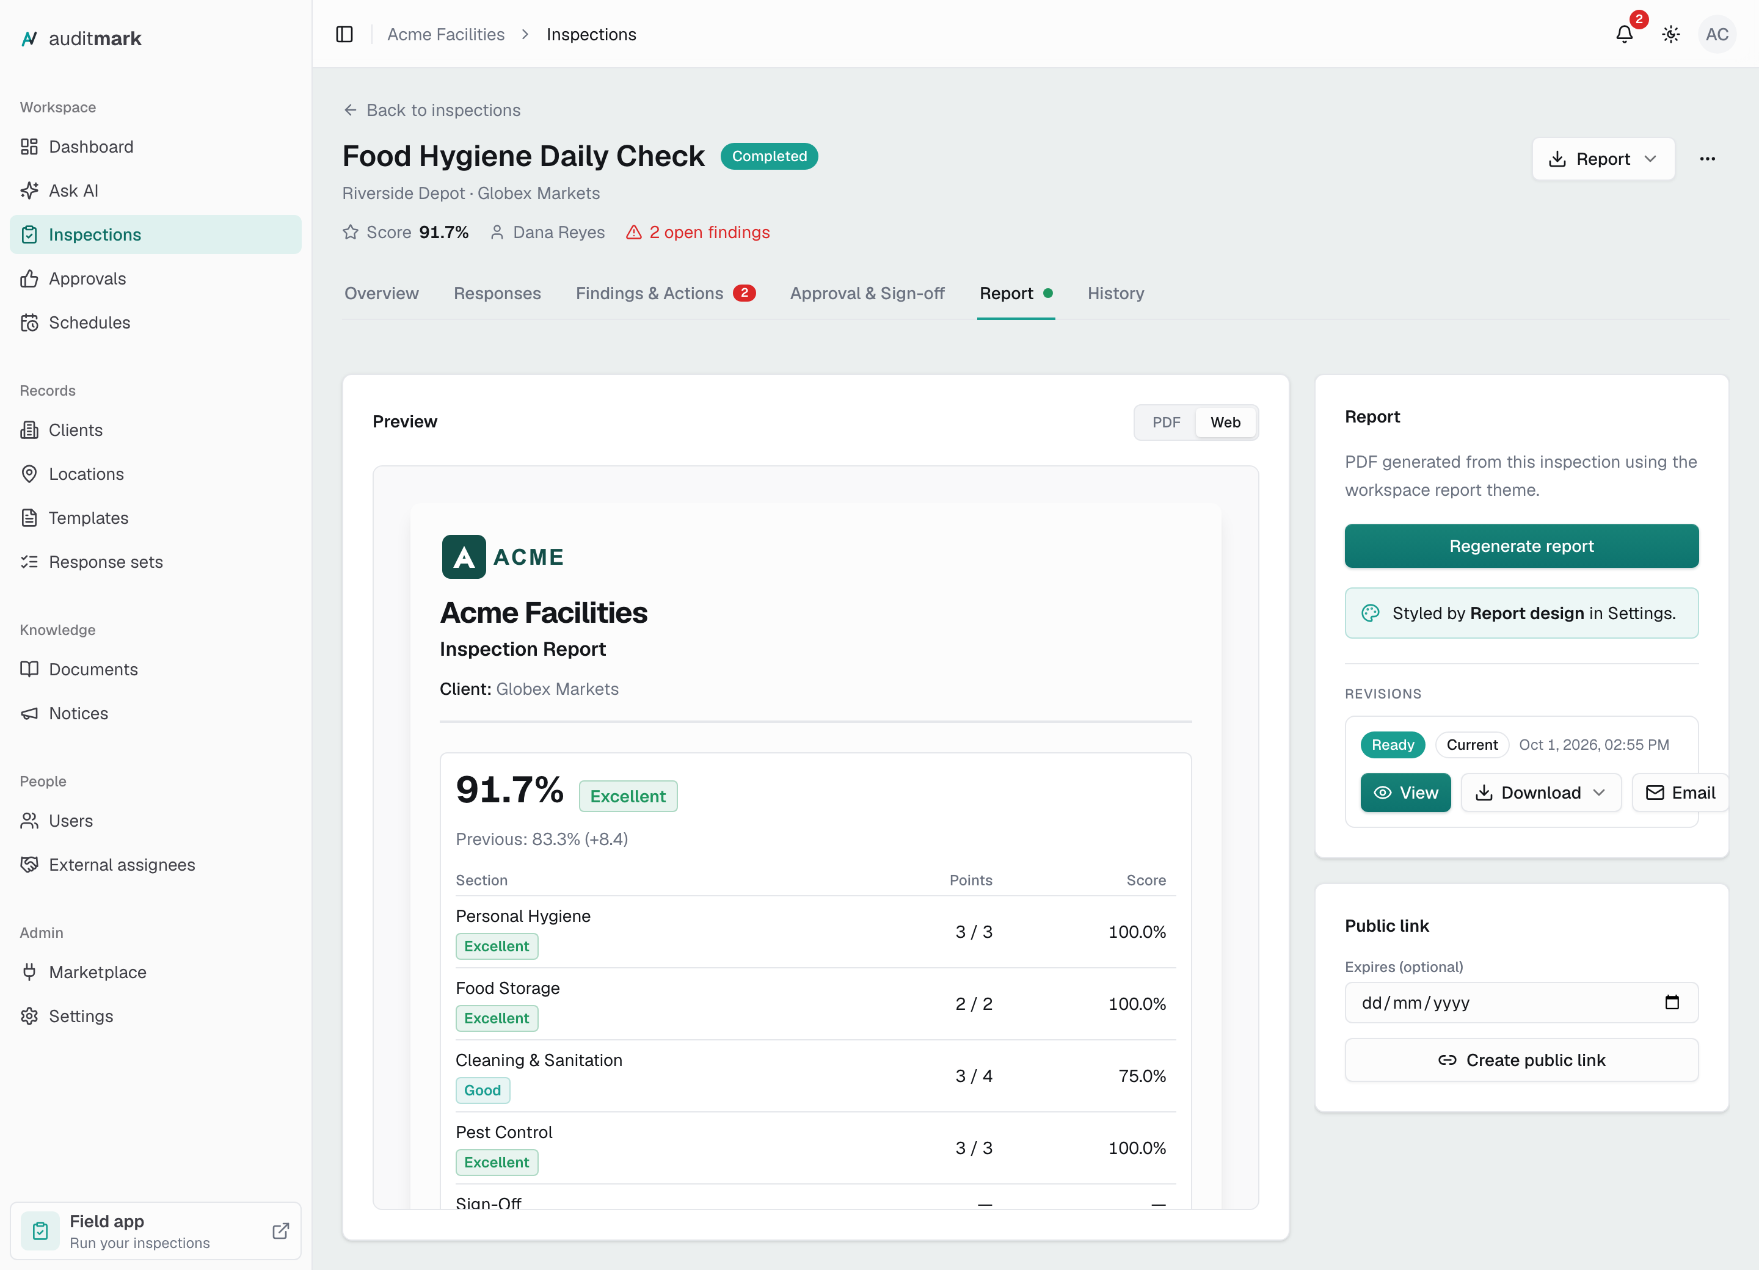
Task: Open the Overview tab
Action: click(382, 293)
